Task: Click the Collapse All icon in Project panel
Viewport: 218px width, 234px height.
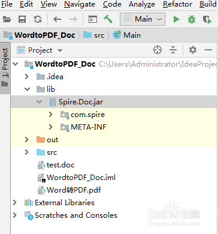Action: (x=173, y=50)
